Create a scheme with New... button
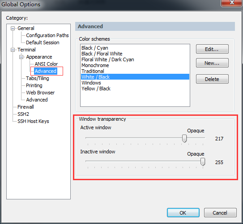The image size is (243, 224). [x=212, y=63]
